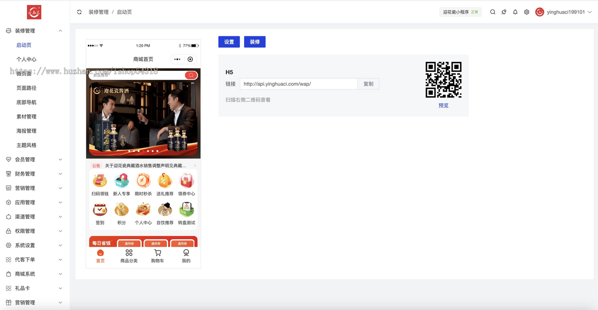The width and height of the screenshot is (598, 310).
Task: Tap the banner carousel image in preview
Action: click(144, 119)
